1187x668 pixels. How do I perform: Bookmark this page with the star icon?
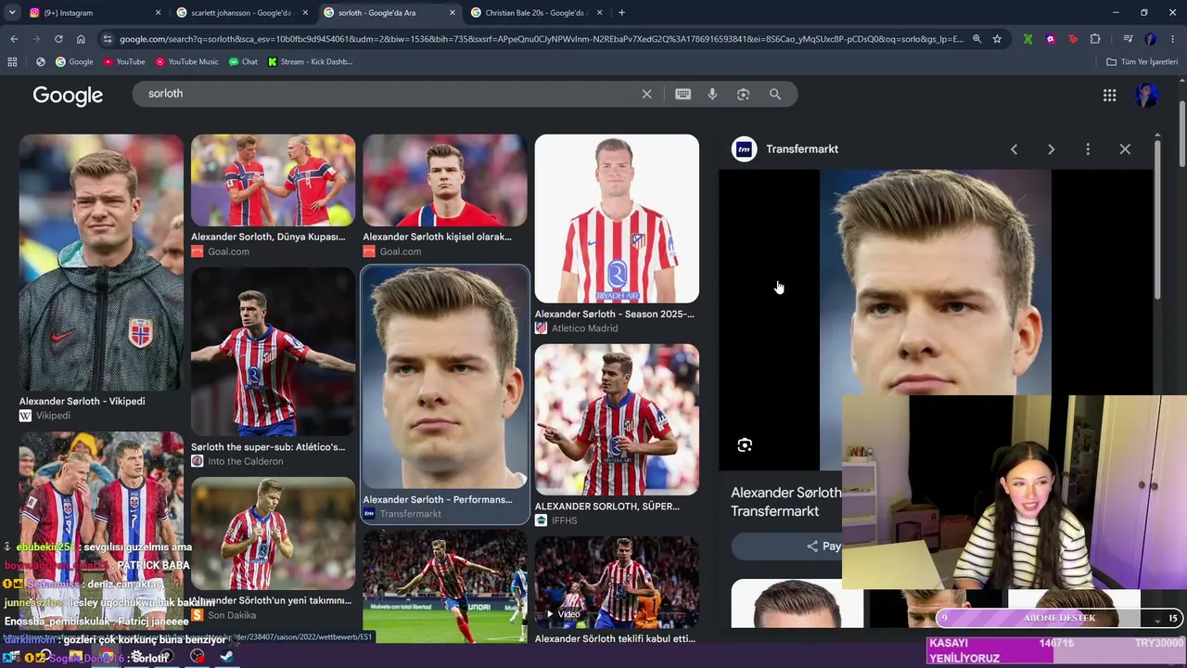pyautogui.click(x=997, y=39)
